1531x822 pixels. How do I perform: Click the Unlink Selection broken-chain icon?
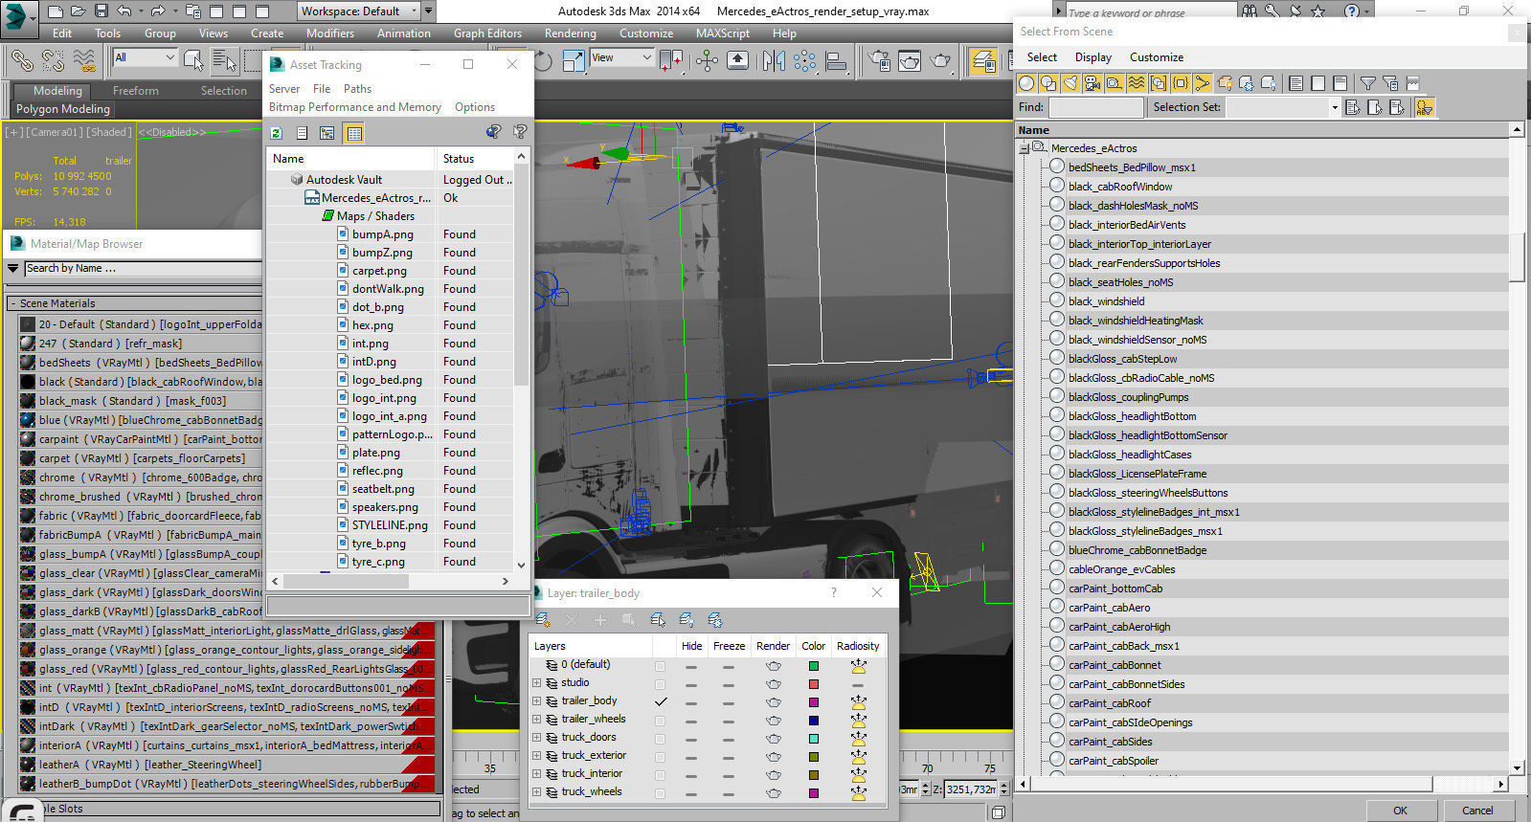point(53,61)
